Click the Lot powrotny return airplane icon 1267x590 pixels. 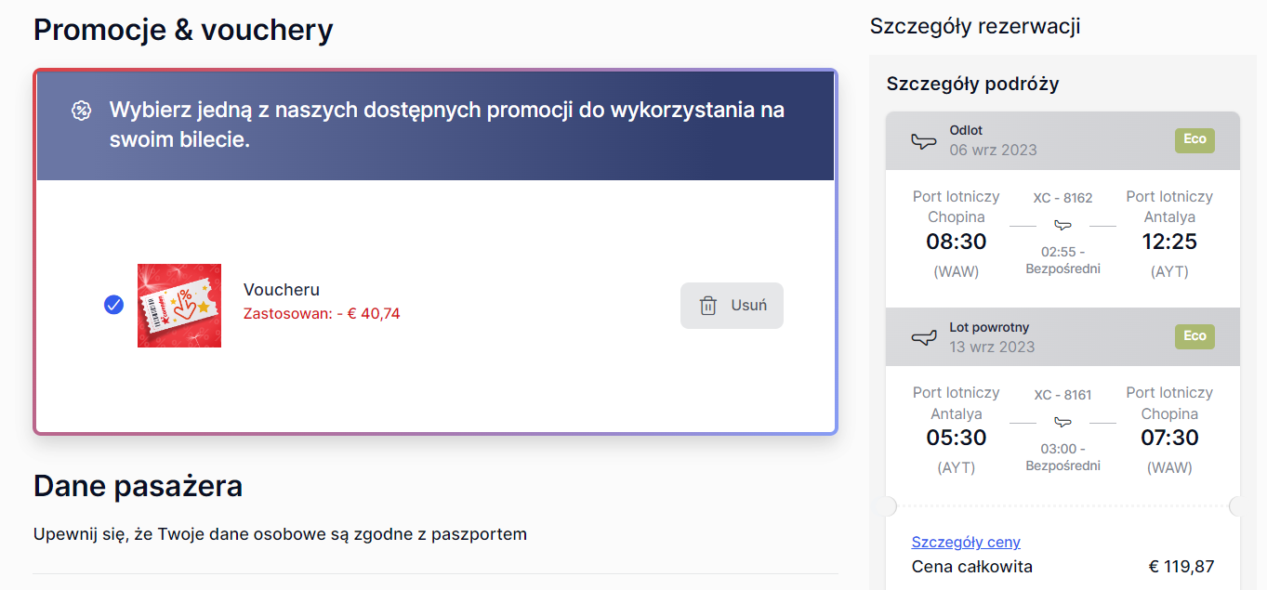(923, 338)
